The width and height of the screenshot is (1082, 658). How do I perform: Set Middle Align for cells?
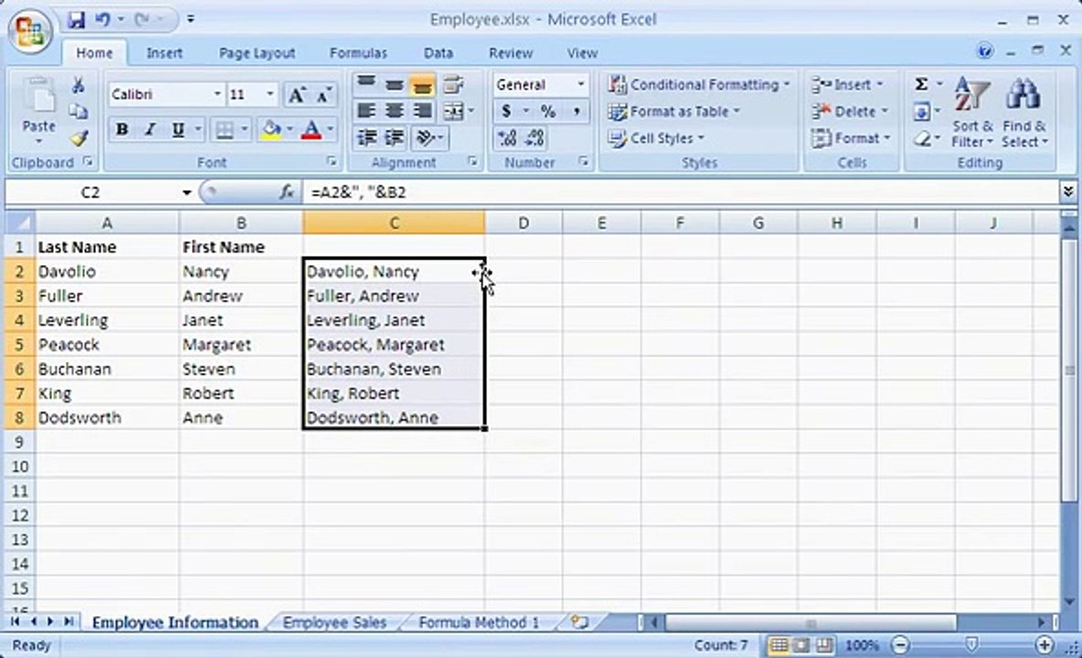pos(394,84)
